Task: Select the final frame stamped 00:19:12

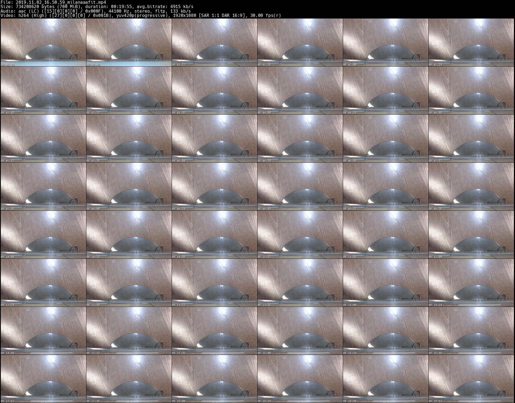Action: (471, 379)
